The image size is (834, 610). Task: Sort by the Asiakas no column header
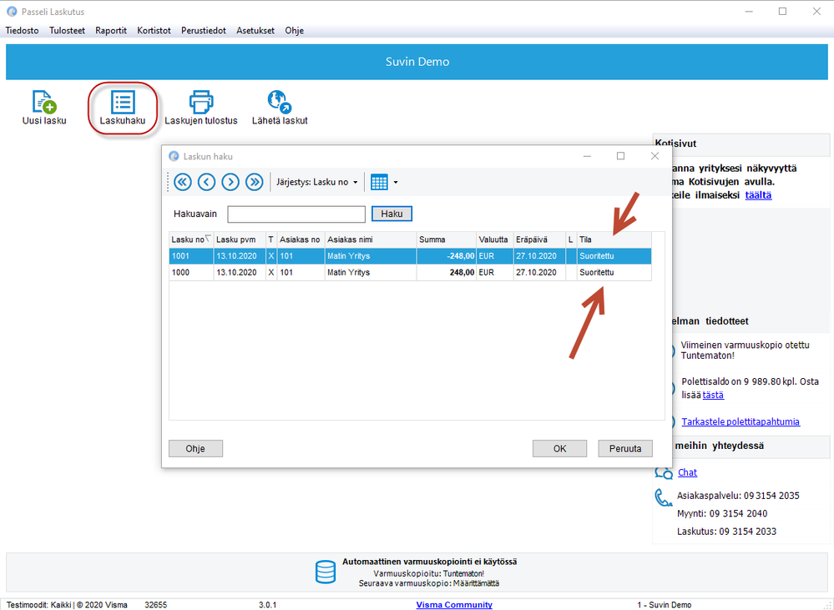point(301,239)
